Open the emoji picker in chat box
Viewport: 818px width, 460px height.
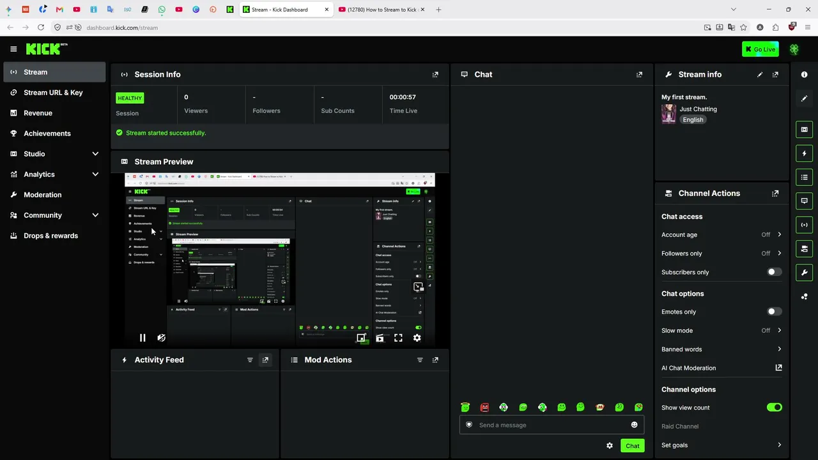click(634, 425)
